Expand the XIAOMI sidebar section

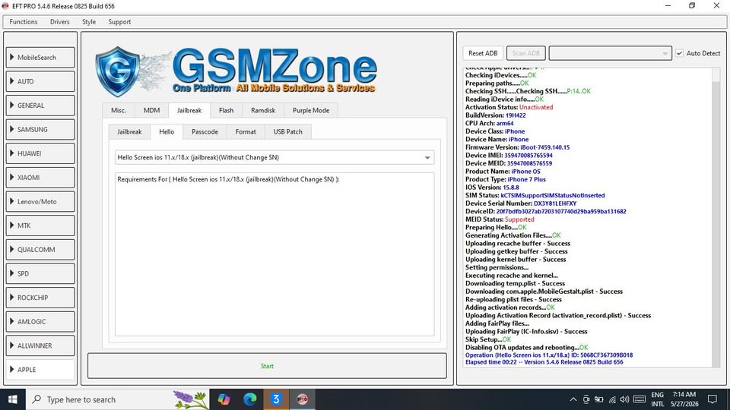[40, 178]
